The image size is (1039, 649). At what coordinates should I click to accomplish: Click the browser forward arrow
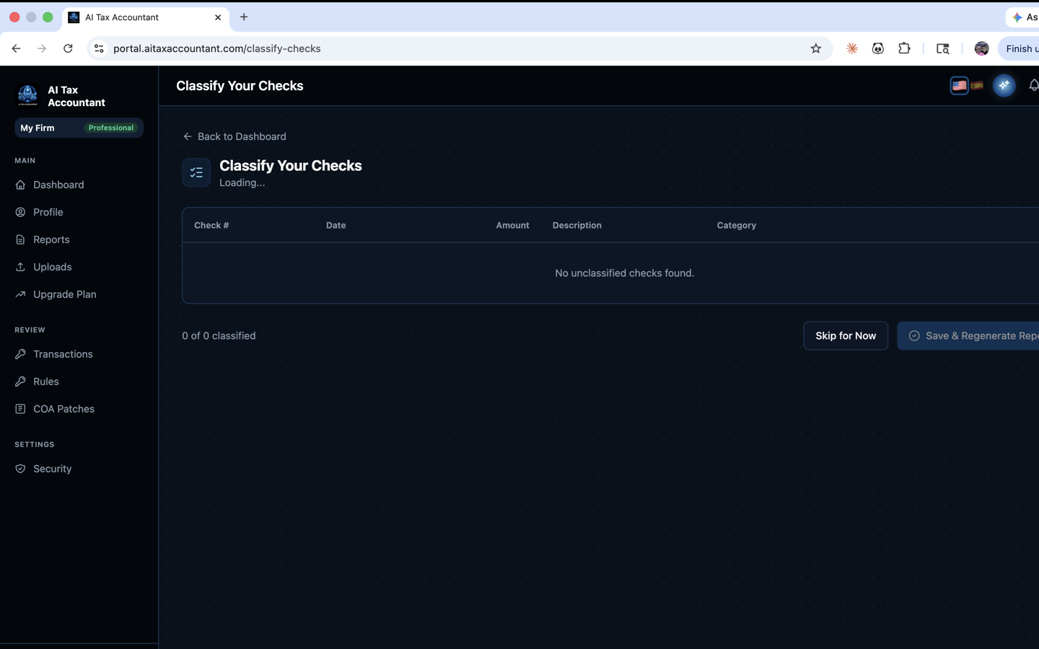[42, 48]
